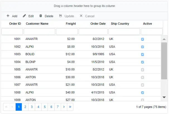The width and height of the screenshot is (169, 114).
Task: Toggle Active checkbox for order 1008
Action: [143, 93]
